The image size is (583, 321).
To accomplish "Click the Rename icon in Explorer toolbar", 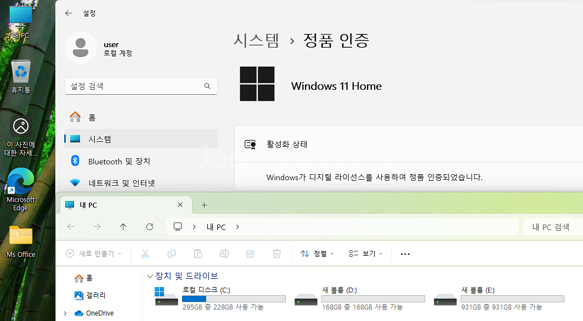I will pos(224,254).
